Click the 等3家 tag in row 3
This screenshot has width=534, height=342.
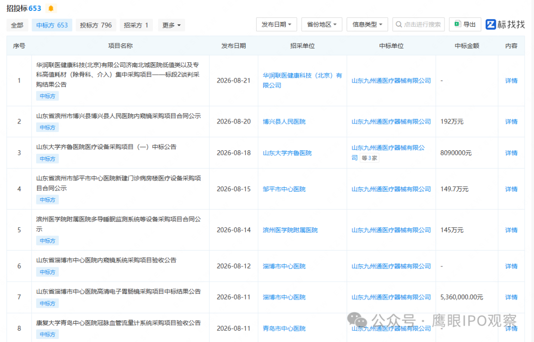tap(369, 158)
